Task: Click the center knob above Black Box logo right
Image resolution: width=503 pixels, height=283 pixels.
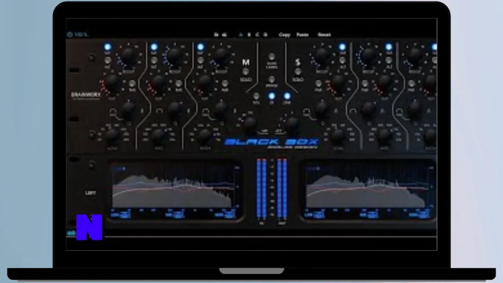Action: (293, 124)
